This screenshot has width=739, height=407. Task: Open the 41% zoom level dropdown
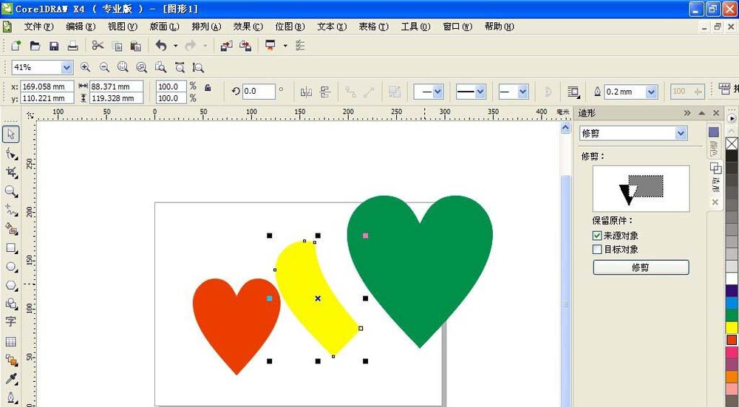tap(67, 67)
